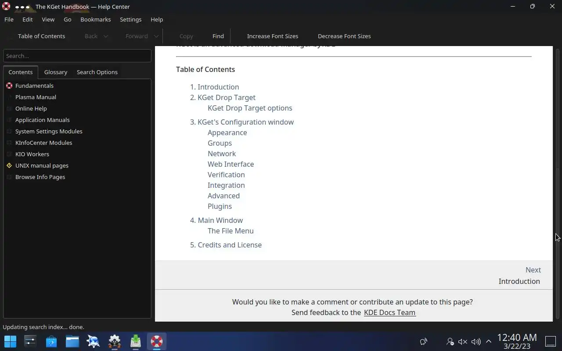This screenshot has height=351, width=562.
Task: Open the Go menu
Action: point(68,19)
